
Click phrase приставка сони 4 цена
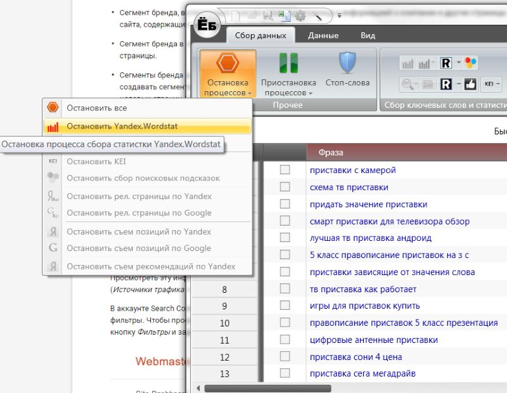[356, 357]
